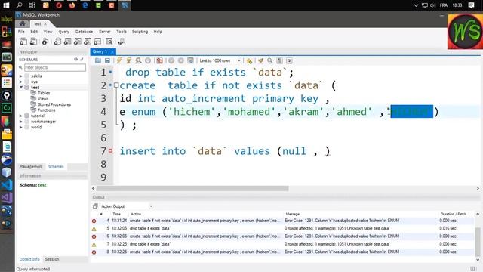Create new table icon in main toolbar
483x272 pixels.
(67, 42)
